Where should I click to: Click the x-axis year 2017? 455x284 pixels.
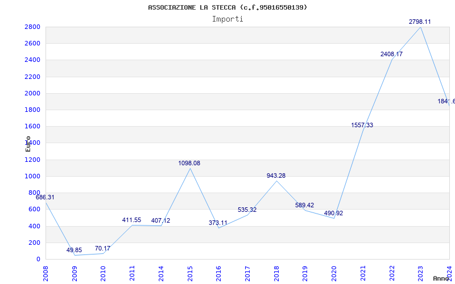pyautogui.click(x=247, y=274)
